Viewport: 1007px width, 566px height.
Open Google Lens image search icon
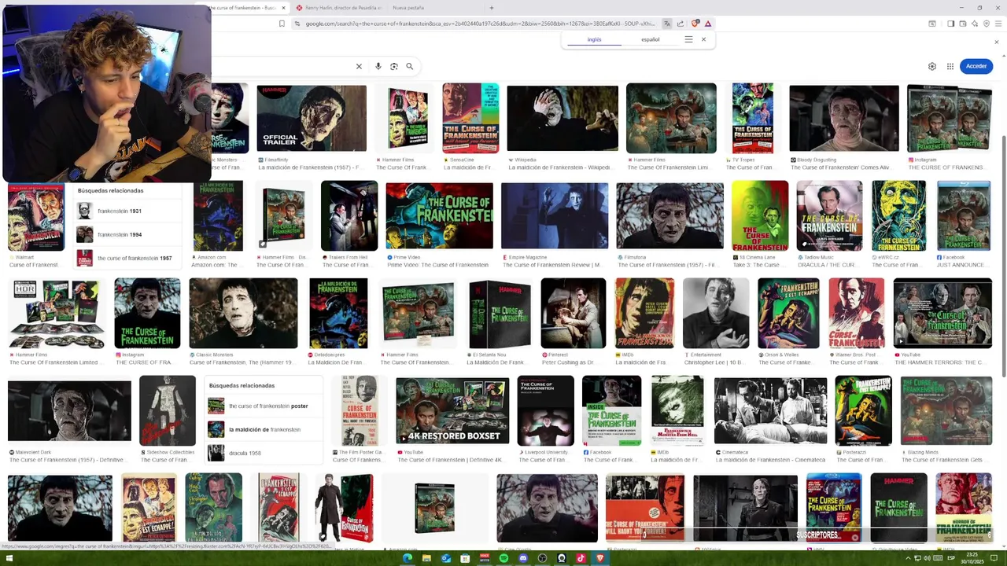point(394,67)
